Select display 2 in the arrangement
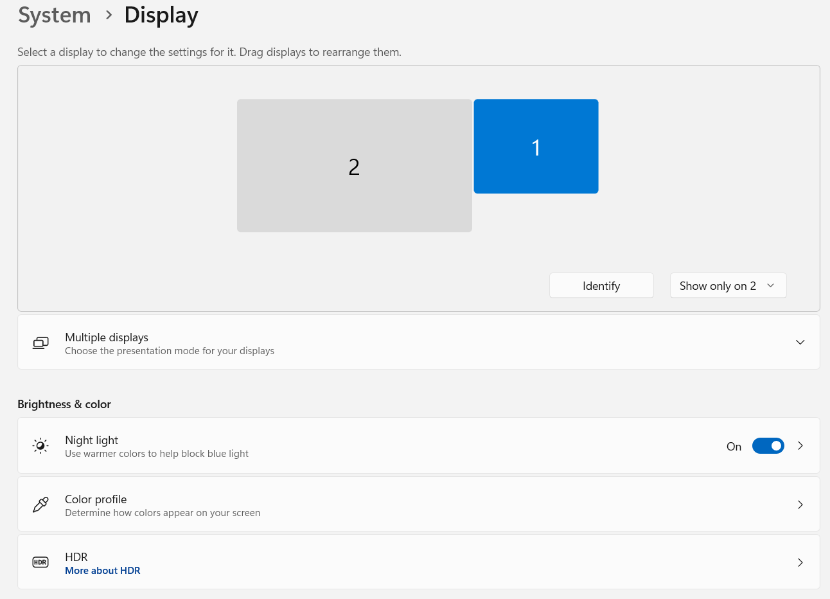 coord(355,166)
